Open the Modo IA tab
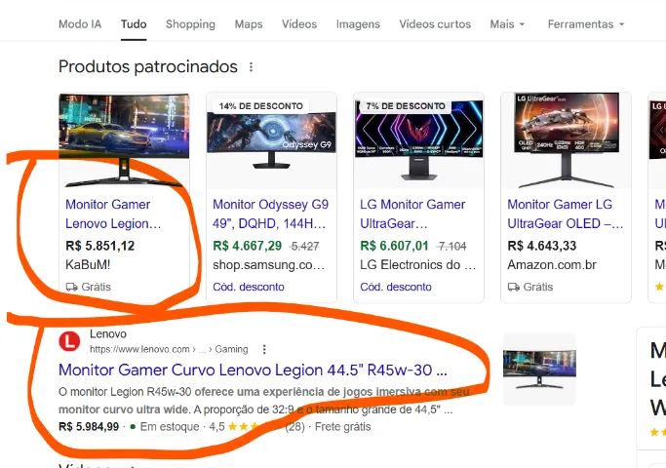 (x=80, y=24)
